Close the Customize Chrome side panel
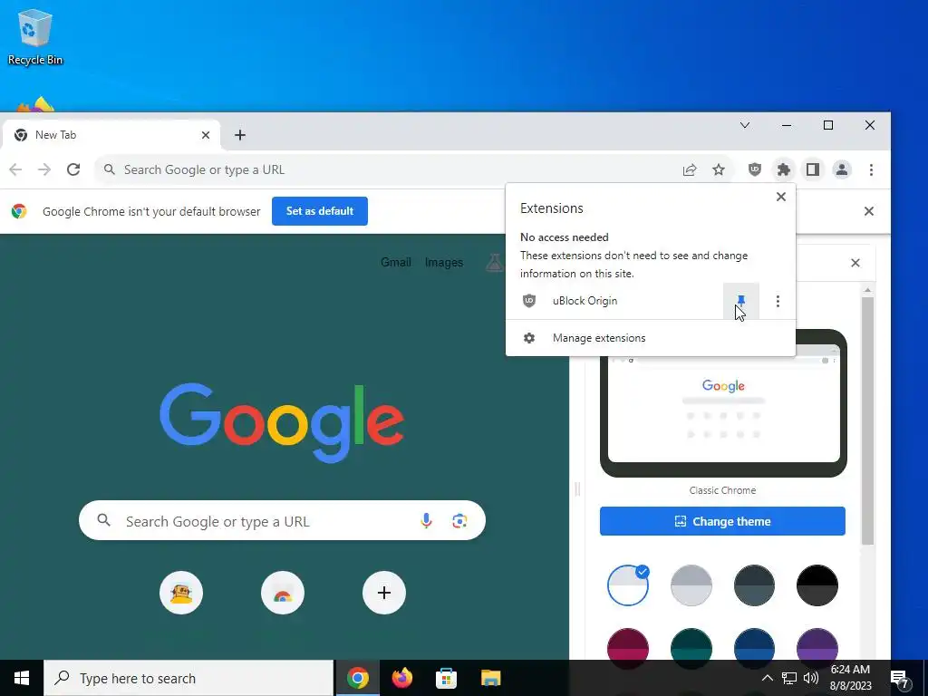Image resolution: width=928 pixels, height=696 pixels. [855, 263]
